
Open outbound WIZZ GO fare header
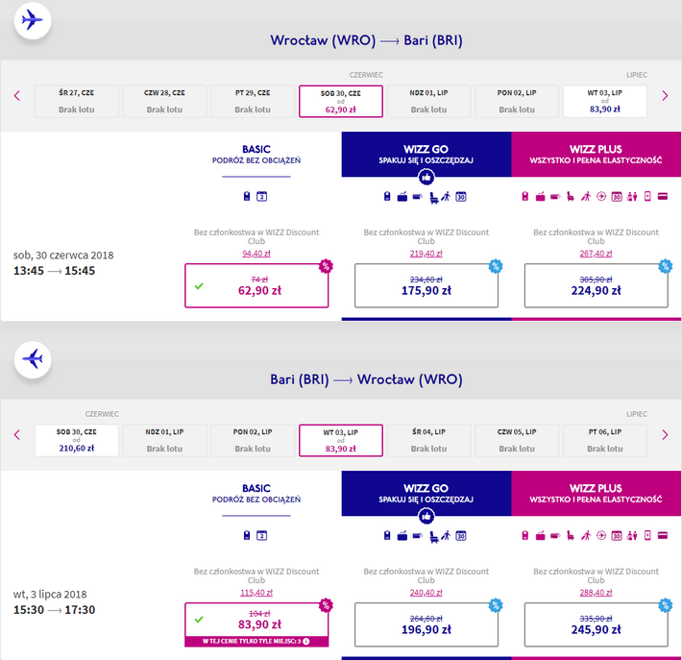[x=426, y=155]
